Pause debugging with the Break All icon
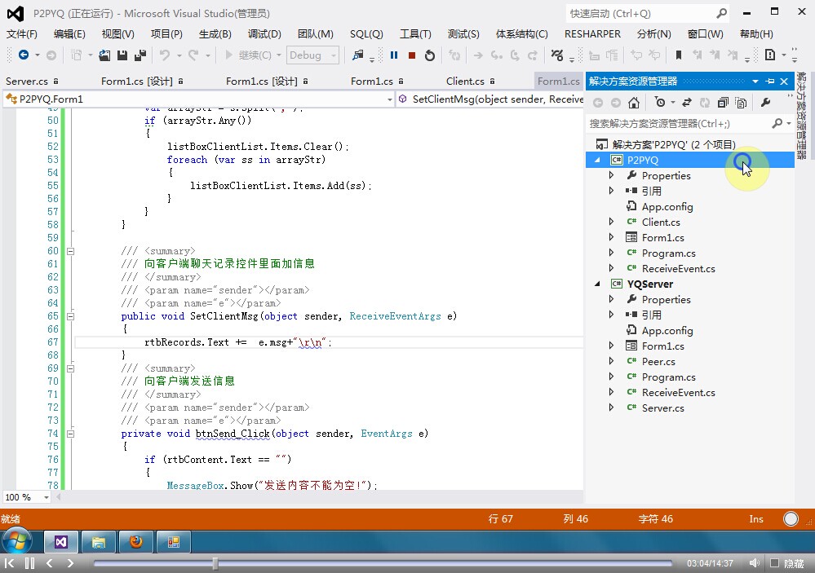The image size is (815, 573). click(x=394, y=55)
